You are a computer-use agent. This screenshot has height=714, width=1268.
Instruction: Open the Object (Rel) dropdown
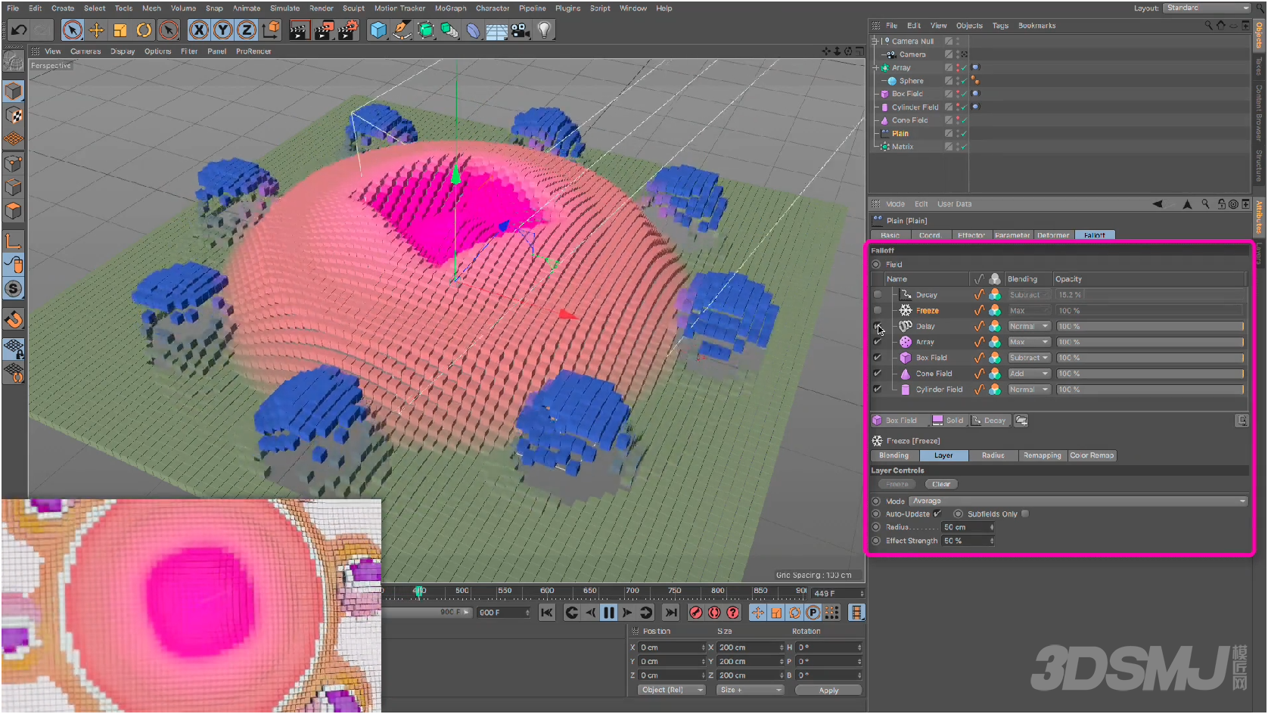[x=670, y=690]
